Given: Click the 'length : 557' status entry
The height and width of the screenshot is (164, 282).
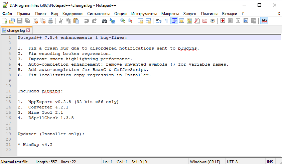Looking at the screenshot, I should coord(46,162).
